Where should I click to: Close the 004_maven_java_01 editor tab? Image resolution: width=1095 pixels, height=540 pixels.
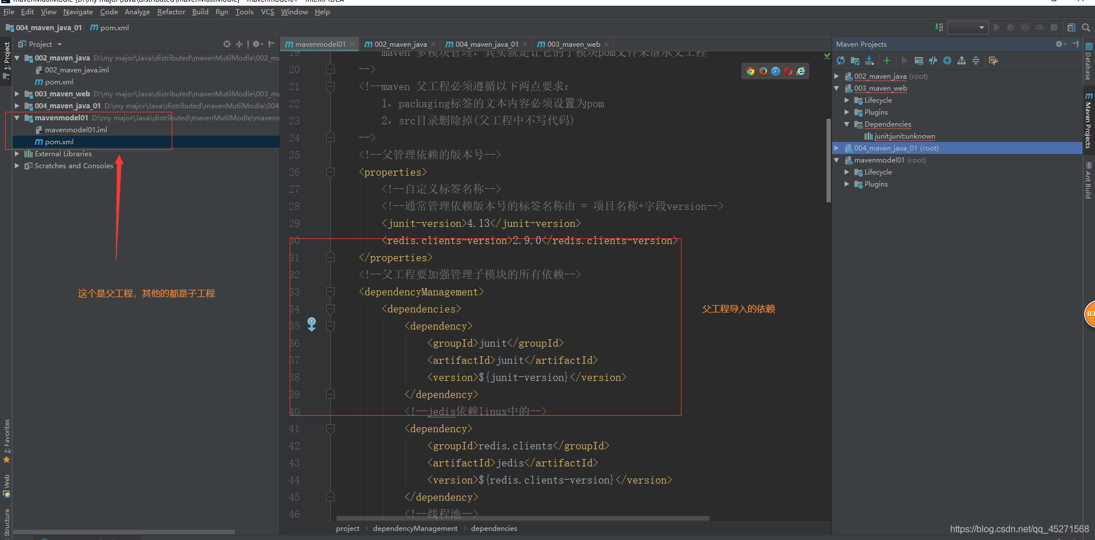[525, 44]
